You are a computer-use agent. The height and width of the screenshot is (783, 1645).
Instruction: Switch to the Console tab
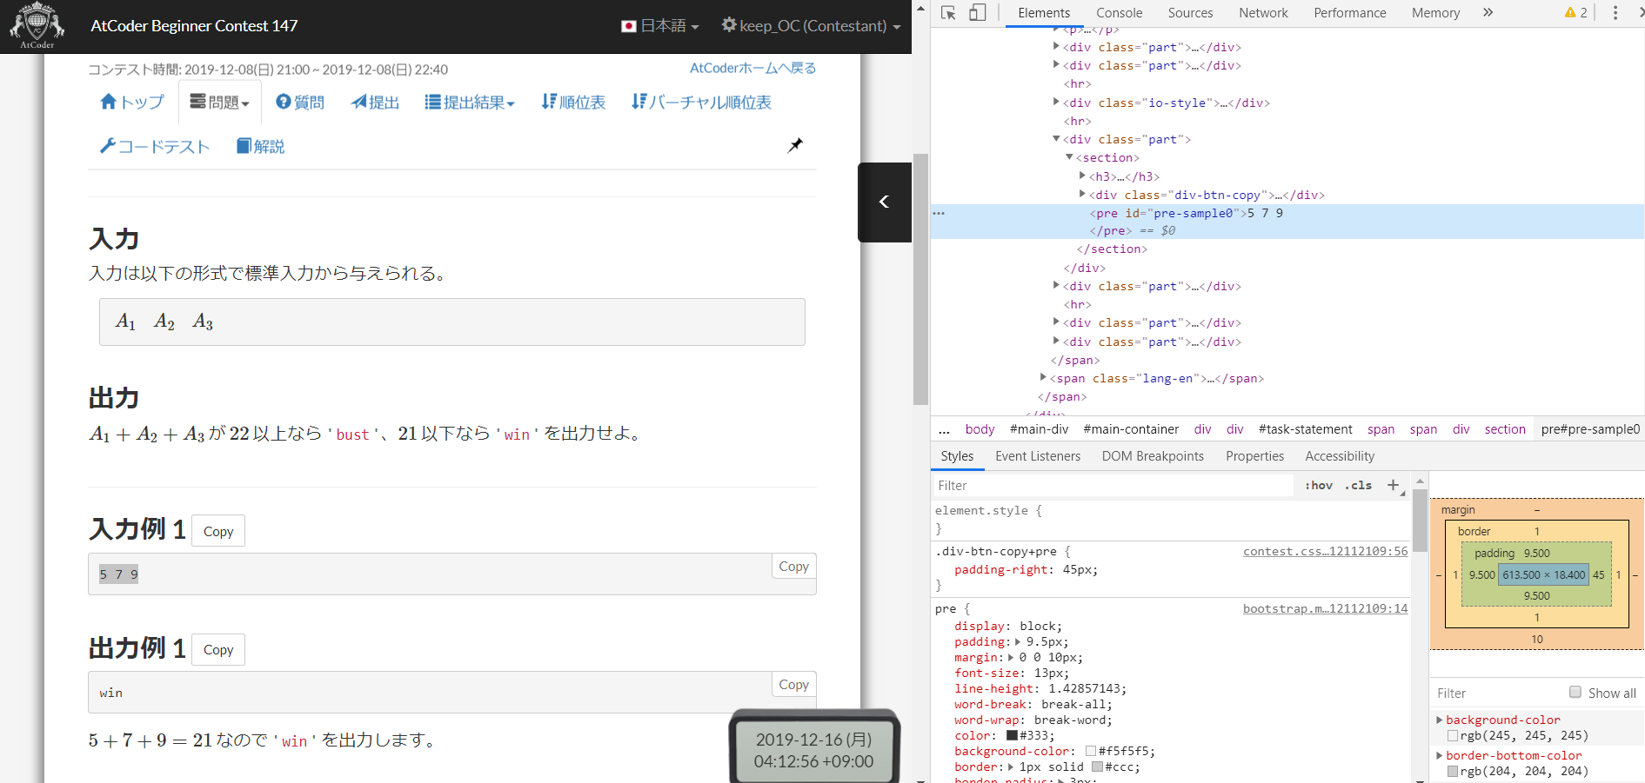click(1119, 13)
